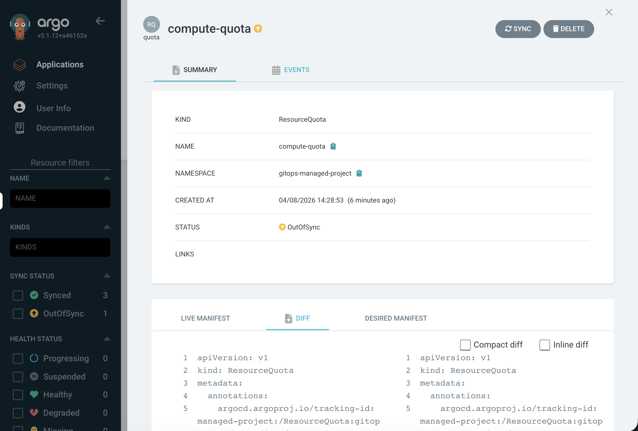Screen dimensions: 638x431
Task: Click the 'OutOfSync' status text
Action: point(304,227)
